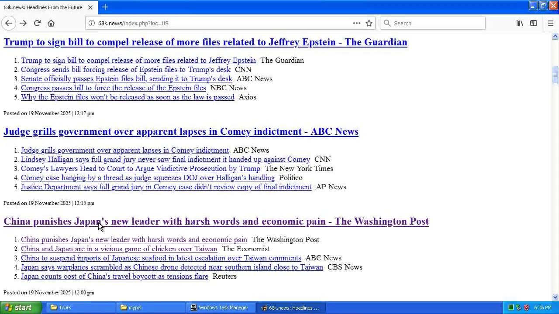The image size is (559, 314).
Task: Open CNN link Lindsey Halligan grand jury
Action: [166, 159]
